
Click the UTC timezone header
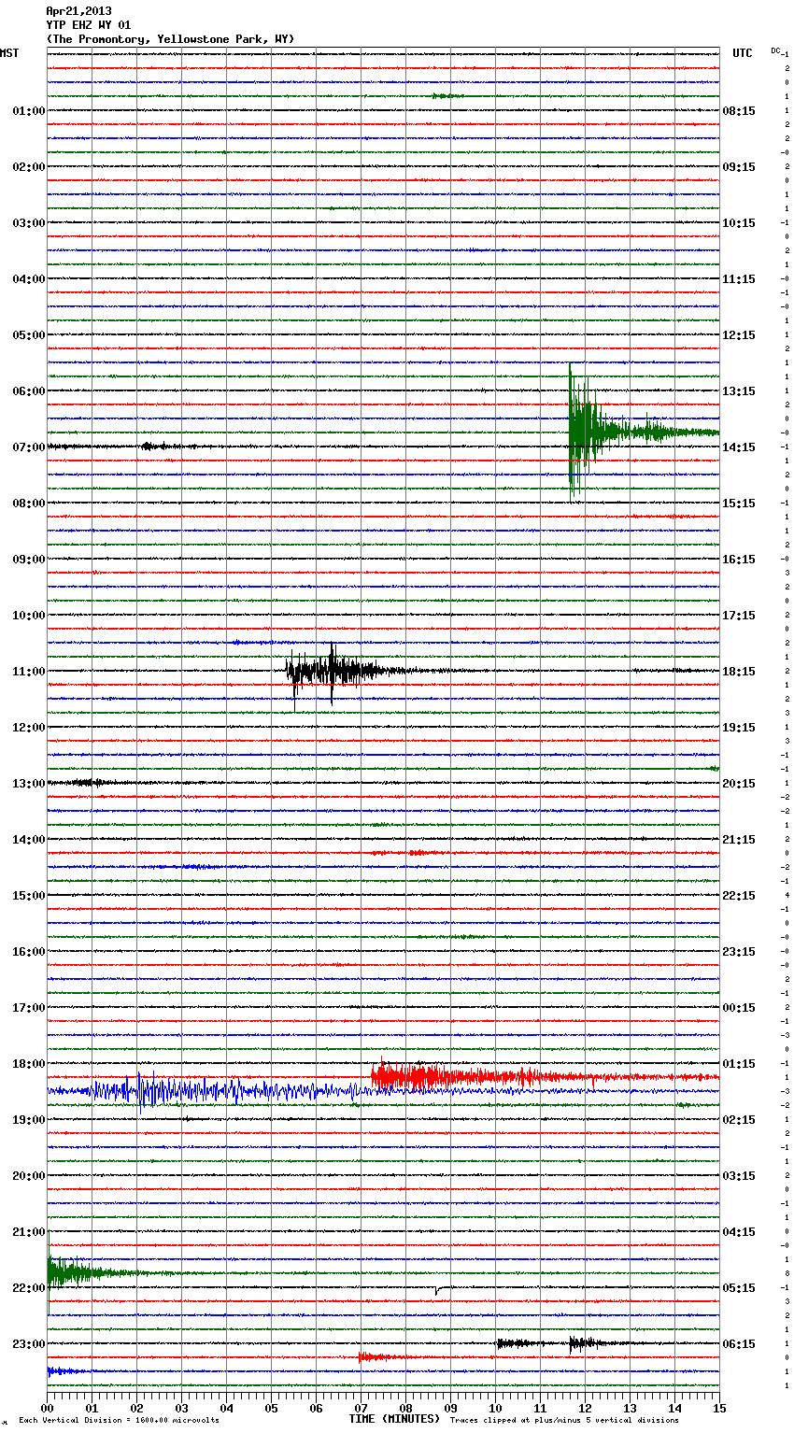tap(743, 53)
